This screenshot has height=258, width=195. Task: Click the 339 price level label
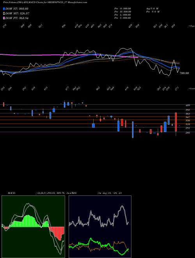coord(188,121)
